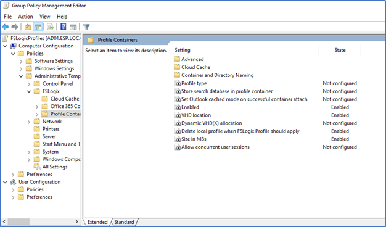This screenshot has width=386, height=227.
Task: Toggle the Show/Hide Action Pane icon
Action: [73, 27]
